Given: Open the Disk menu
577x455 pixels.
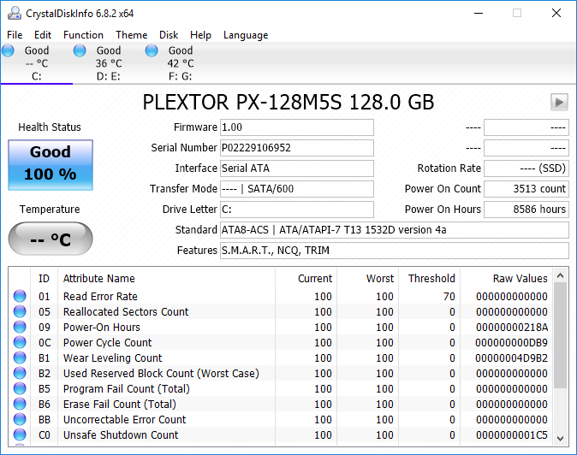Looking at the screenshot, I should pyautogui.click(x=169, y=35).
